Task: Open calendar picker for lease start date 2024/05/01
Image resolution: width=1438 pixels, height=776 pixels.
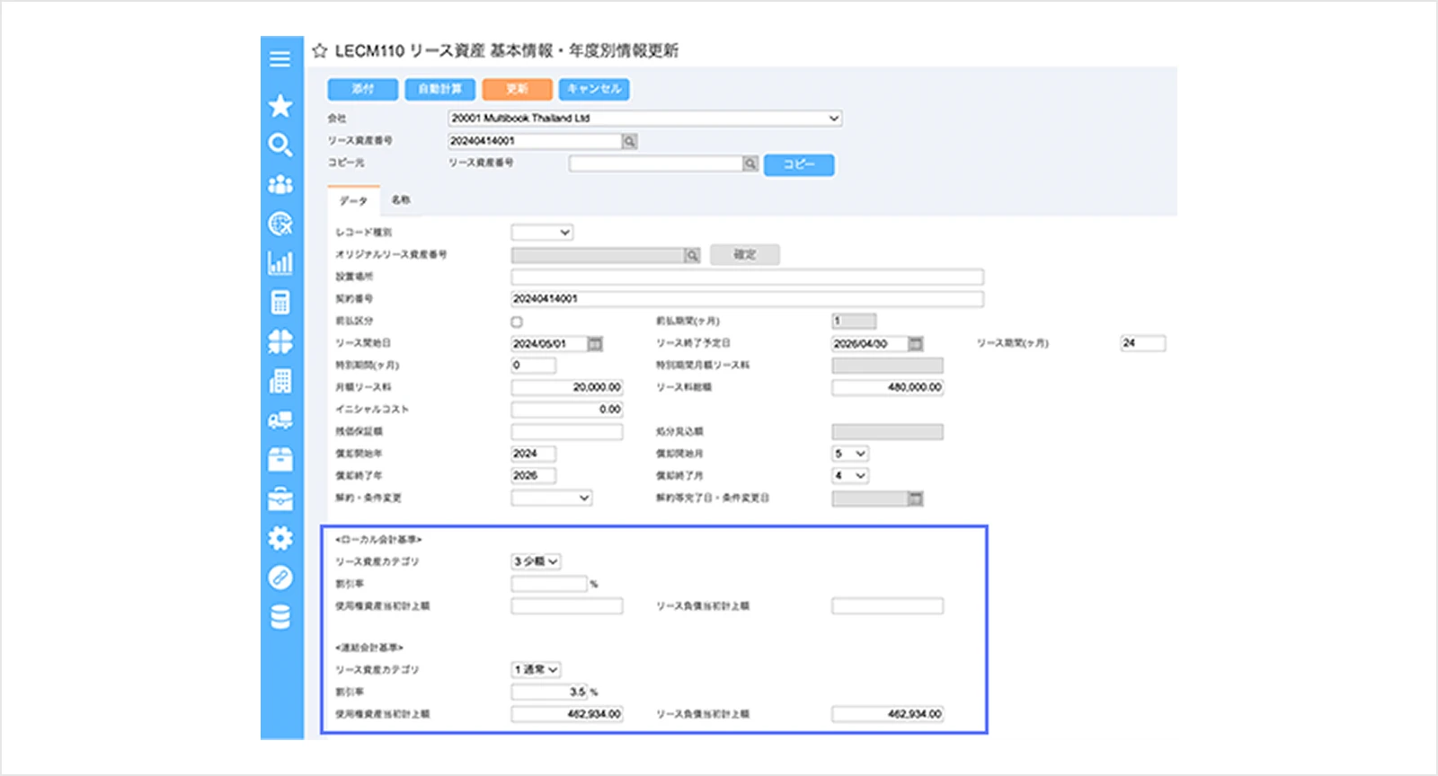Action: [595, 344]
